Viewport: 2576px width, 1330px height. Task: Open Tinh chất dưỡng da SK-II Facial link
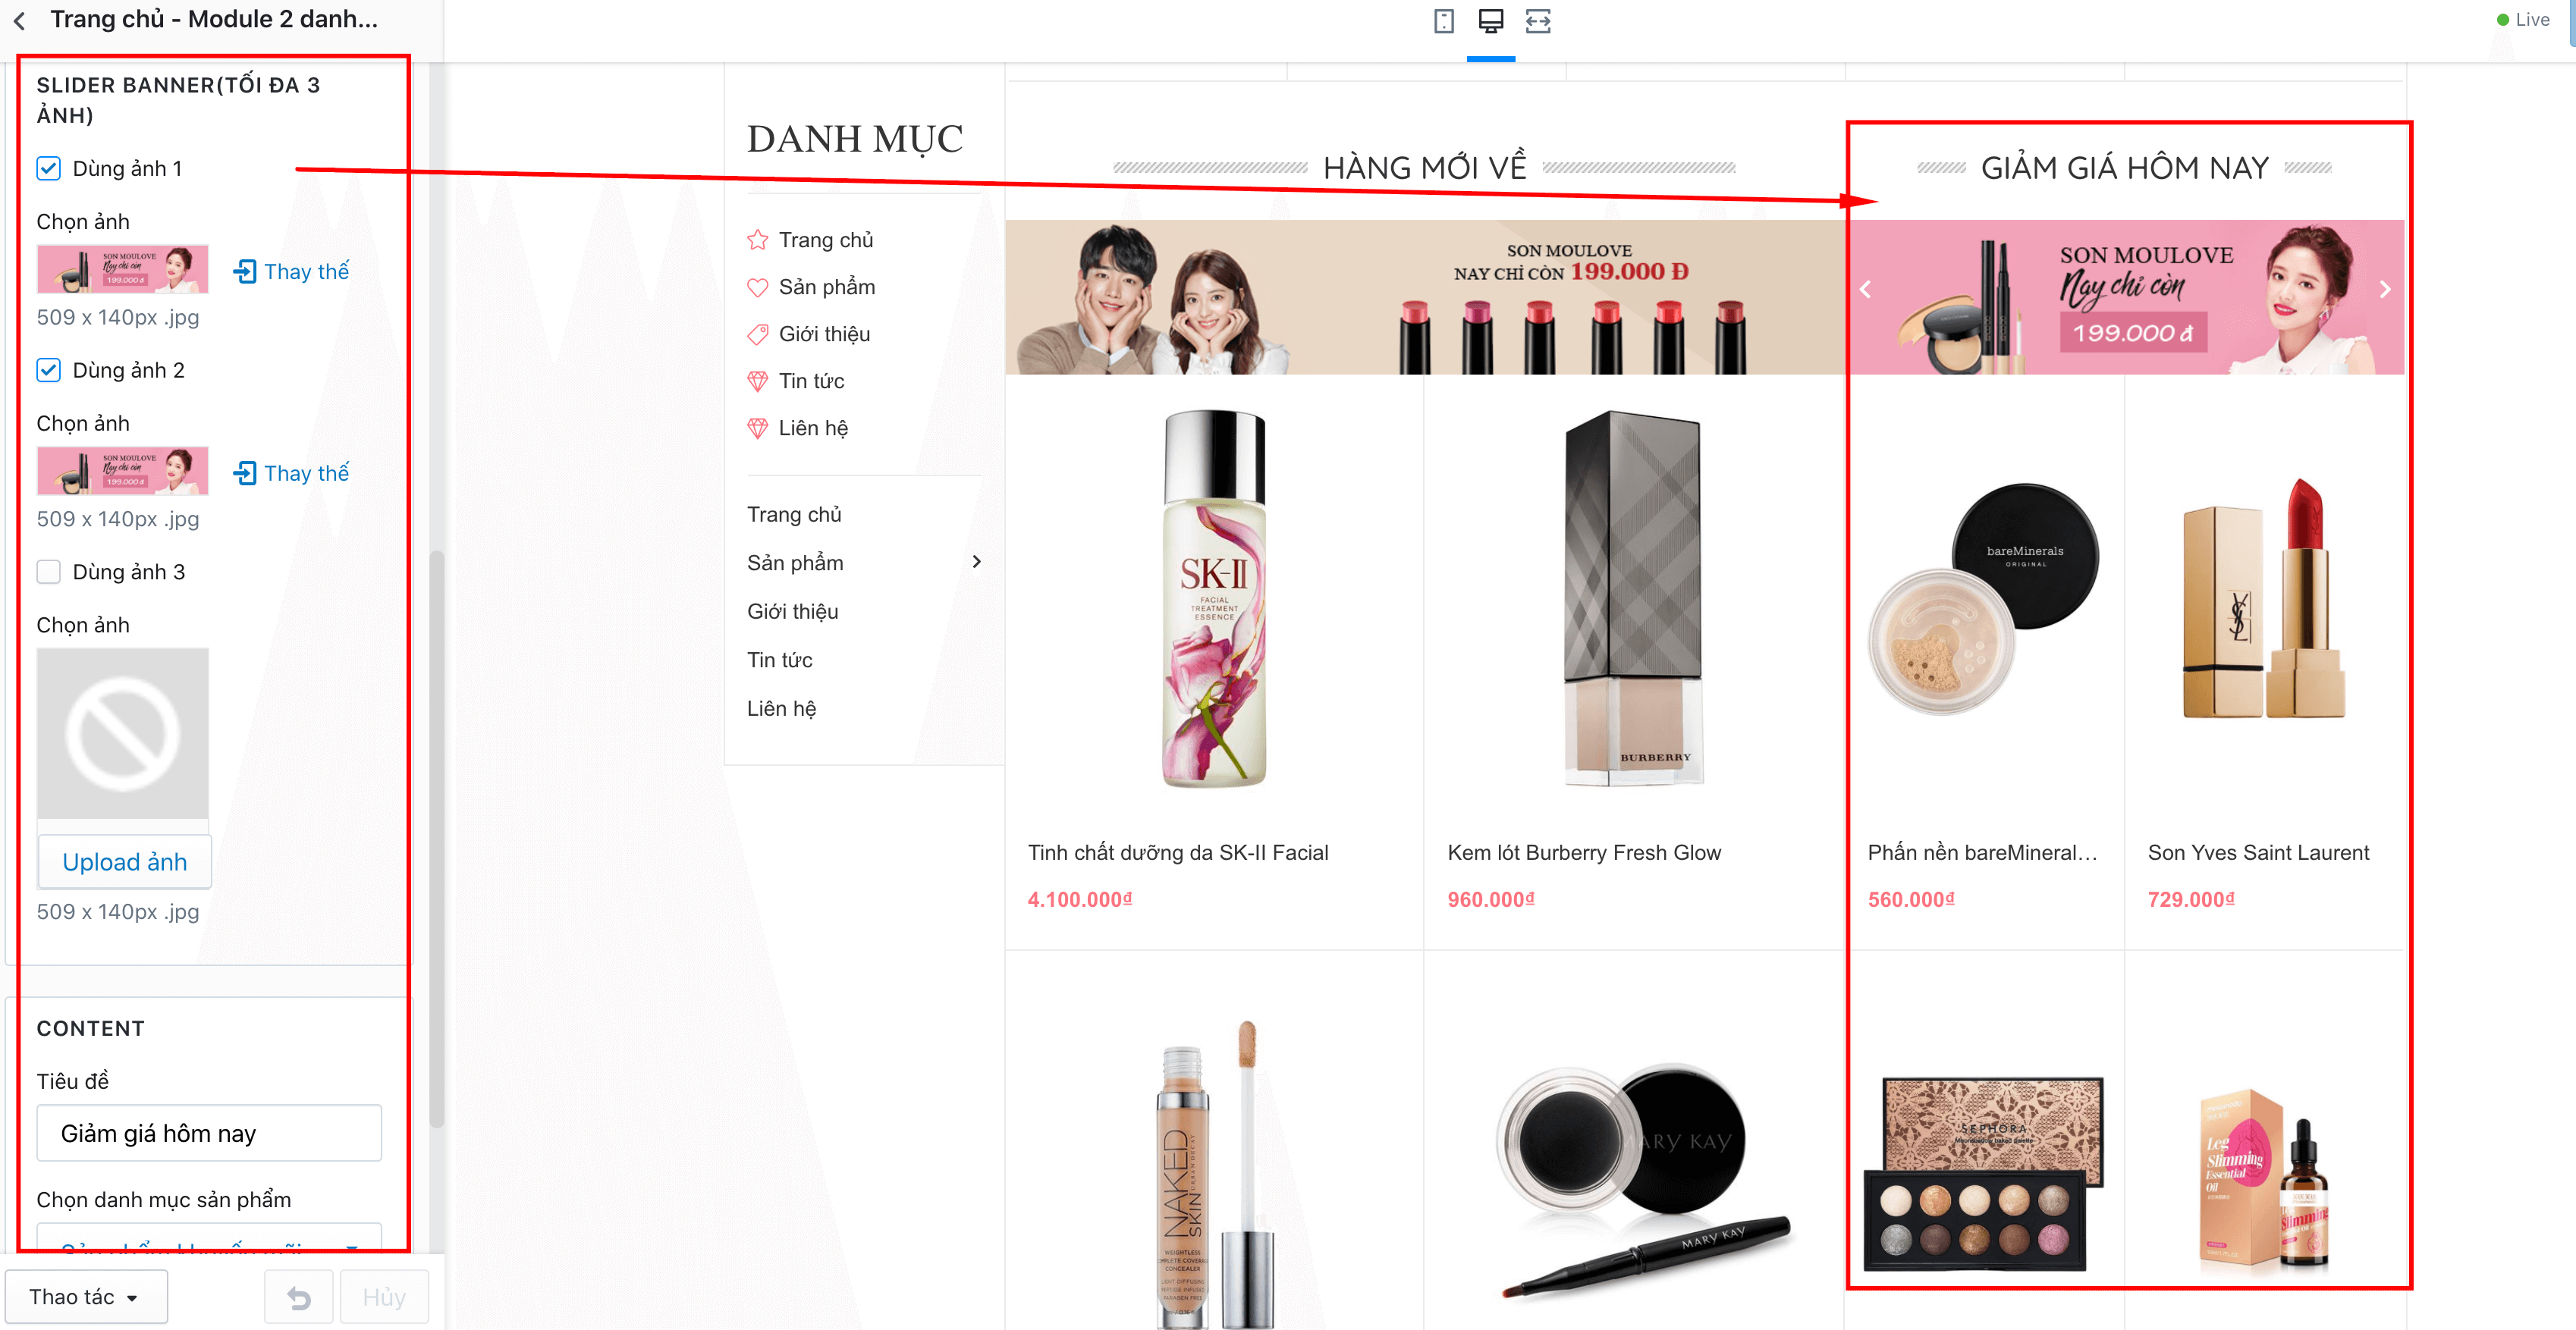pos(1178,853)
